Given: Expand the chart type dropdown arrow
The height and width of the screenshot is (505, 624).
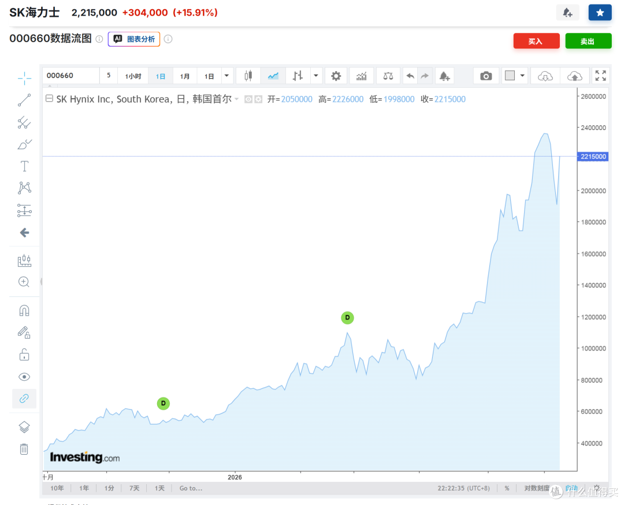Looking at the screenshot, I should [316, 76].
